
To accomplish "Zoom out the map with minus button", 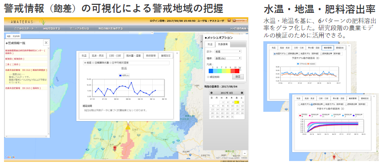I will click(245, 153).
